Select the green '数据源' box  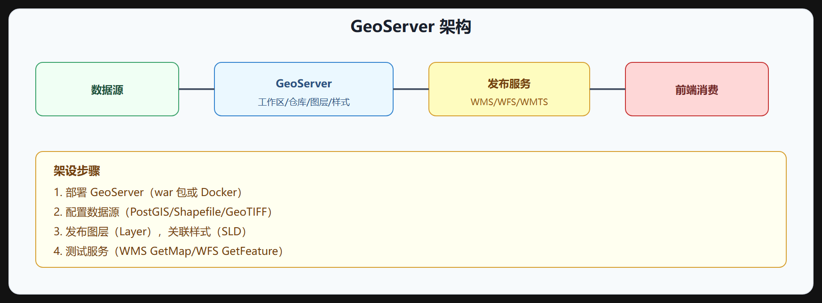click(107, 89)
